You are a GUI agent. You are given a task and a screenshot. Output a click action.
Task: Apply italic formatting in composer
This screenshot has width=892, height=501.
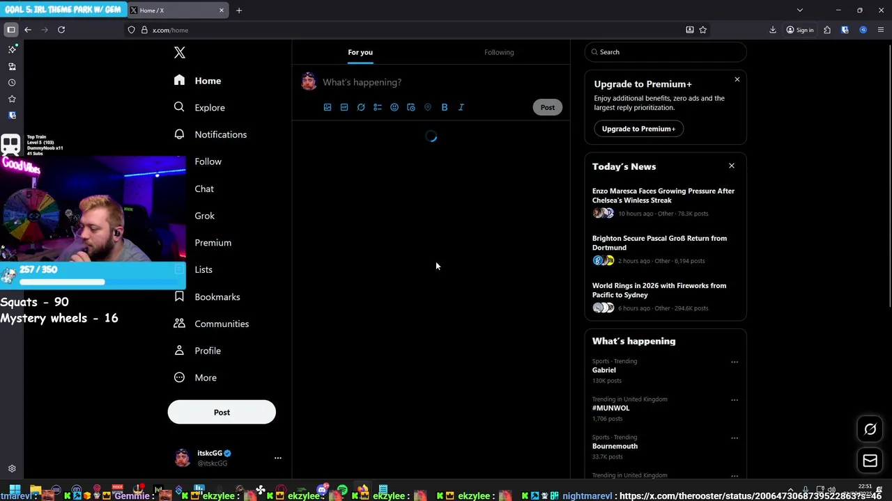[x=461, y=107]
